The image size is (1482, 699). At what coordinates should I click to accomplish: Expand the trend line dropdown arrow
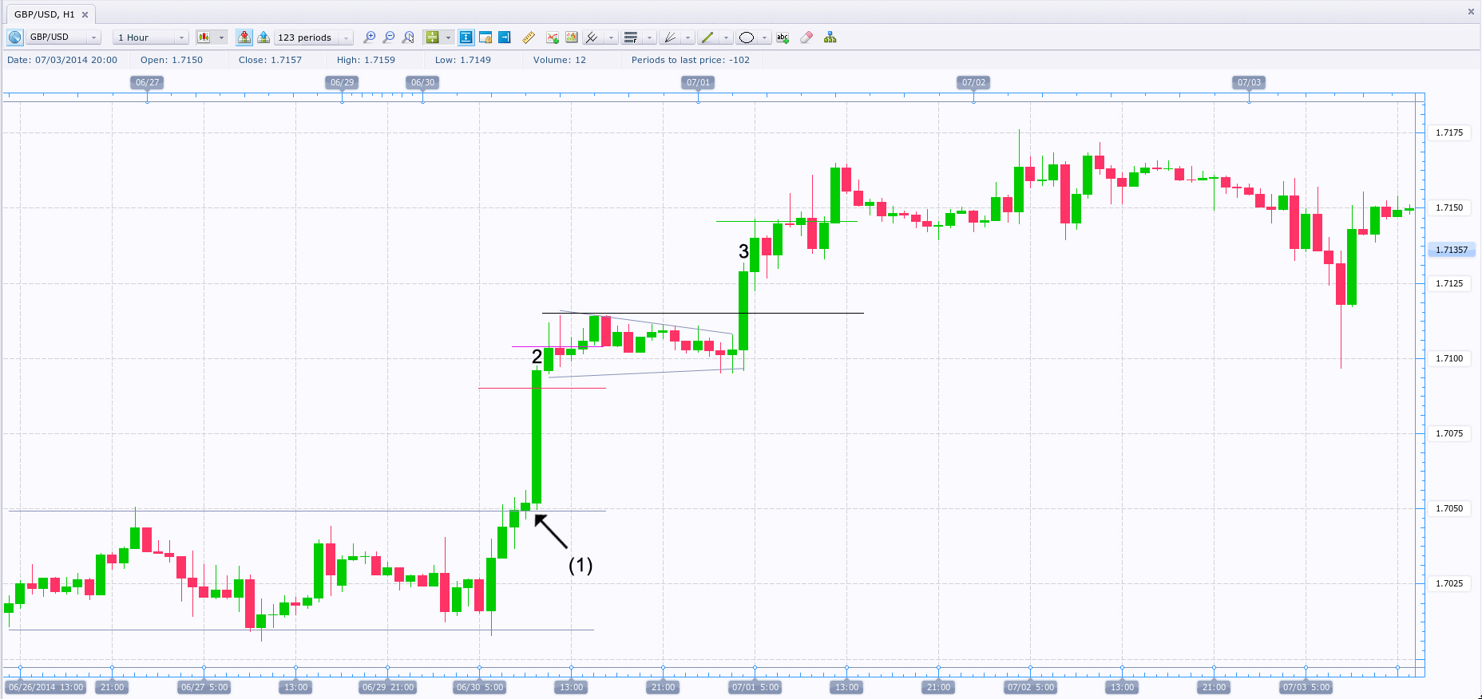tap(727, 38)
